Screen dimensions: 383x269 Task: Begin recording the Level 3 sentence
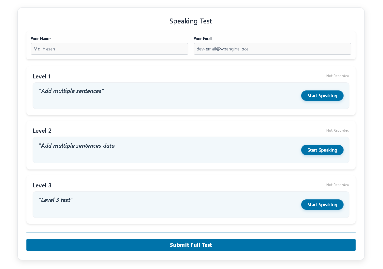[x=322, y=205]
